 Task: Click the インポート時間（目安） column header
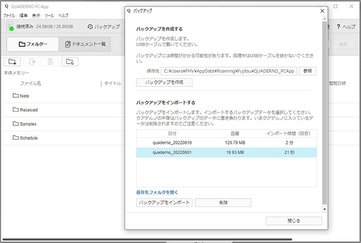[288, 133]
